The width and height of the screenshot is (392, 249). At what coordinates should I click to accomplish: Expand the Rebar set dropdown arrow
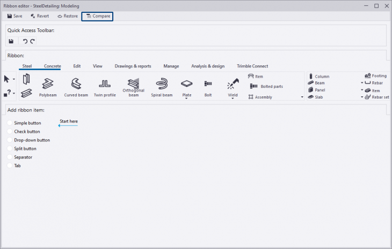point(362,97)
